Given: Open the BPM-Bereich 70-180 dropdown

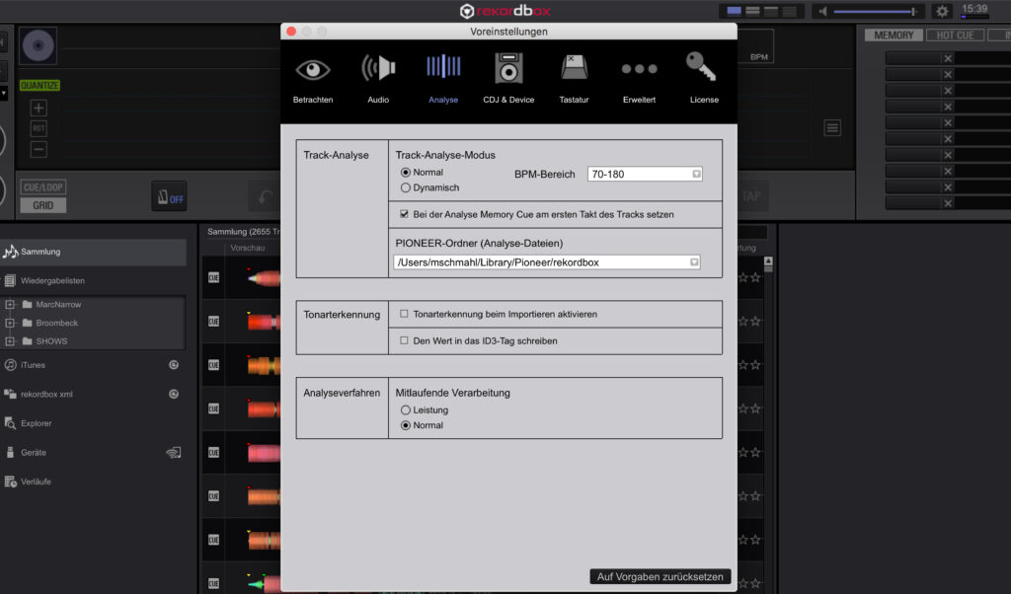Looking at the screenshot, I should click(645, 174).
